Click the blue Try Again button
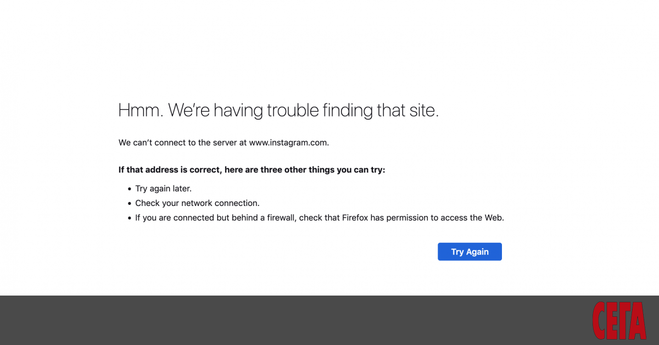The height and width of the screenshot is (345, 659). tap(470, 252)
